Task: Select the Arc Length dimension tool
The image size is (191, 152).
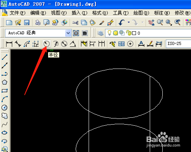Action: coord(27,44)
